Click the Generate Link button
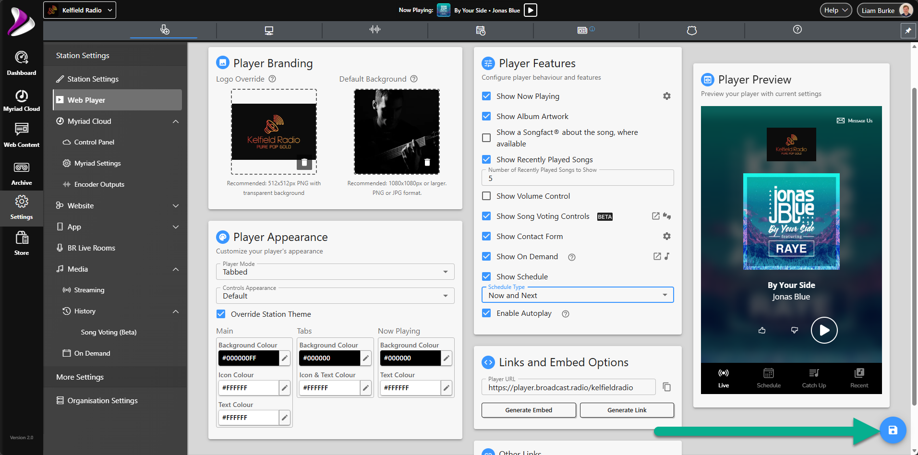The image size is (918, 455). click(x=627, y=410)
